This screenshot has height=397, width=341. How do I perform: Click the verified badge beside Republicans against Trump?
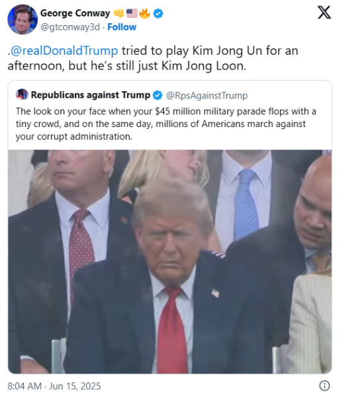[158, 95]
